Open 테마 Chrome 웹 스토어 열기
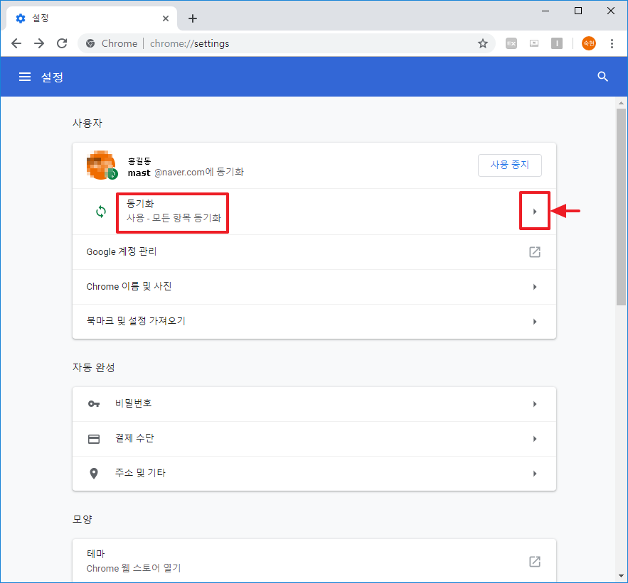This screenshot has height=583, width=628. pos(314,560)
